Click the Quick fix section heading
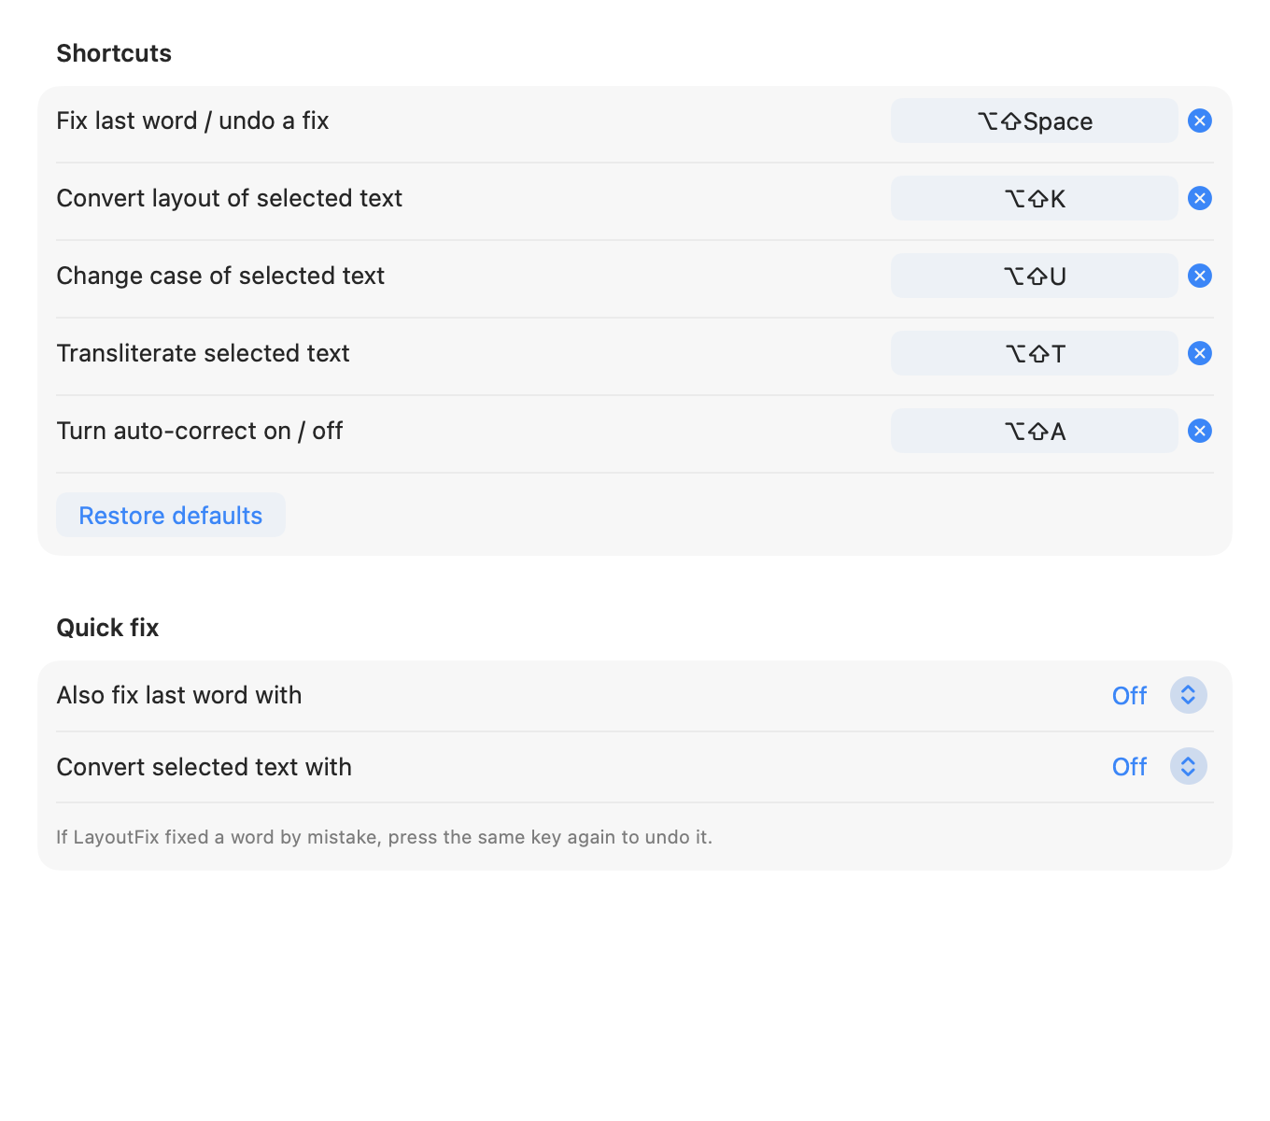The height and width of the screenshot is (1121, 1270). tap(107, 628)
